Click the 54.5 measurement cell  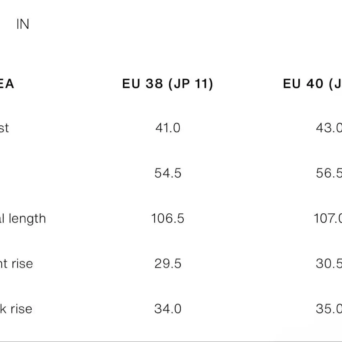[168, 173]
